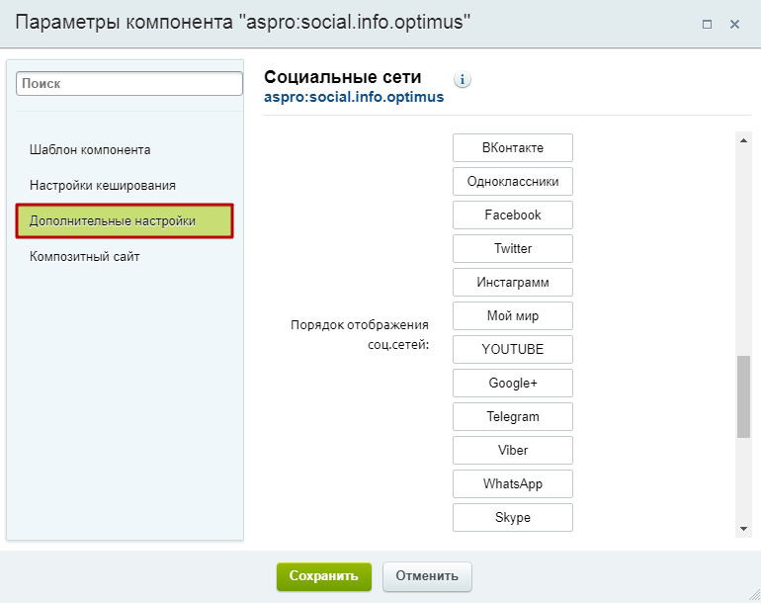Select the Telegram order item
The height and width of the screenshot is (603, 761).
pyautogui.click(x=513, y=416)
